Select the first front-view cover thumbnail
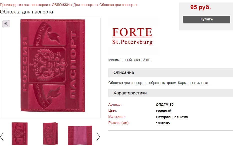233x148 pixels. (x=19, y=134)
